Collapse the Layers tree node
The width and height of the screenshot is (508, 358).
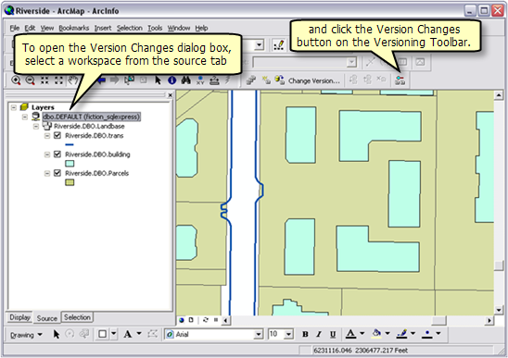pyautogui.click(x=14, y=107)
